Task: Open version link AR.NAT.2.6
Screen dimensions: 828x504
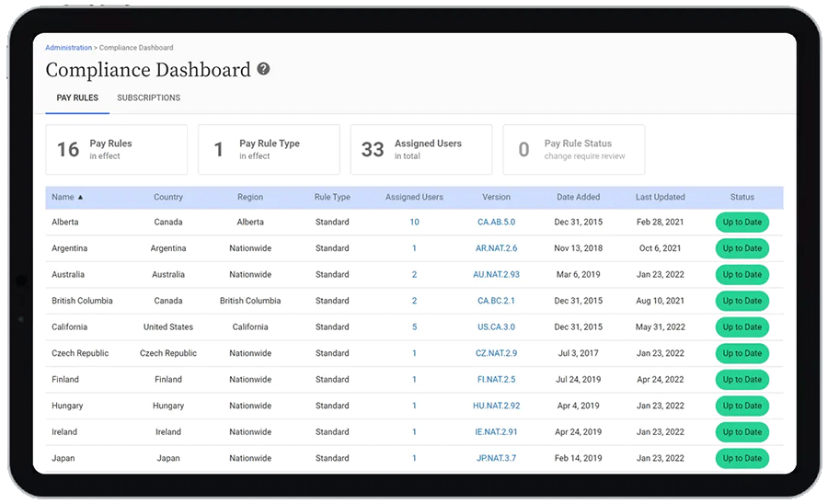Action: point(496,248)
